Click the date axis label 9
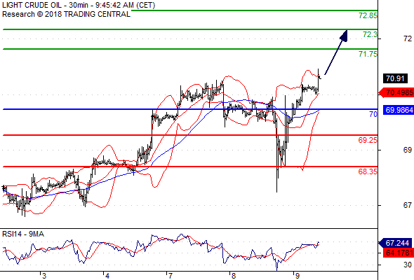Image resolution: width=414 pixels, height=280 pixels. click(x=297, y=276)
